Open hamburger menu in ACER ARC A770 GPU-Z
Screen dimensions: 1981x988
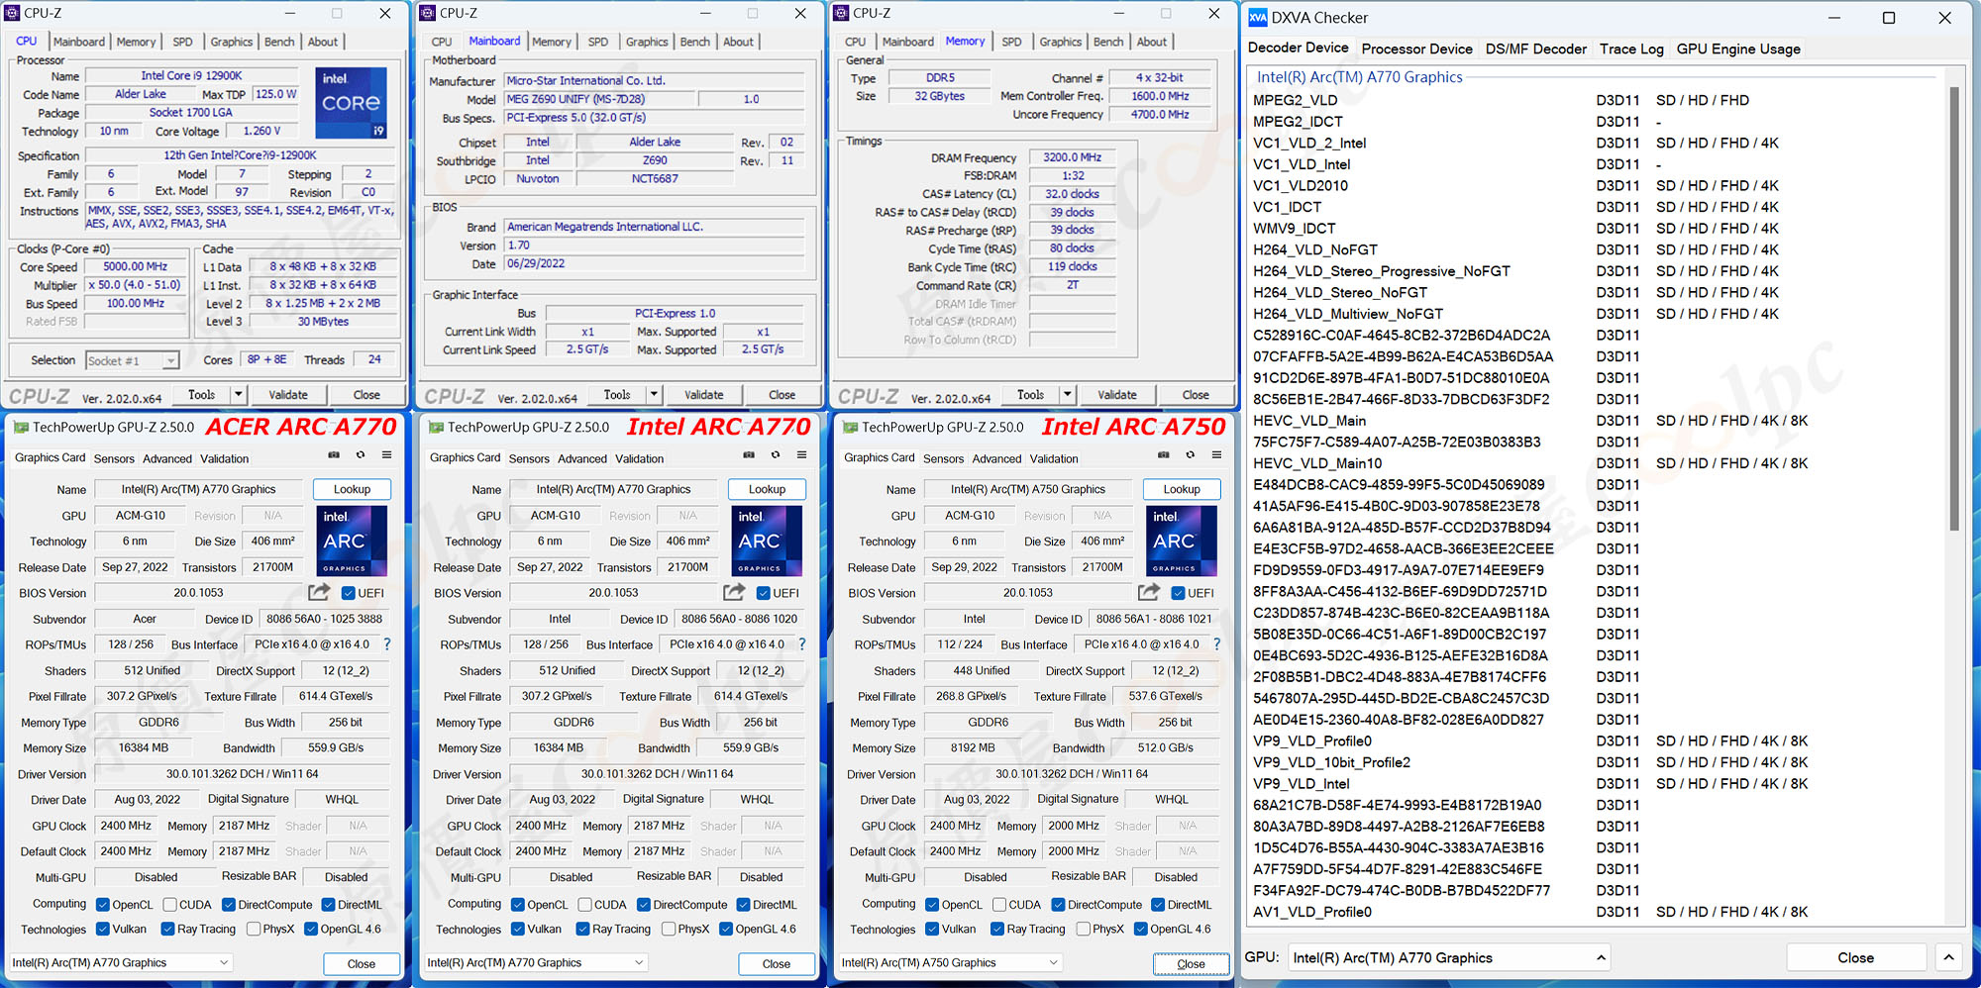tap(386, 455)
